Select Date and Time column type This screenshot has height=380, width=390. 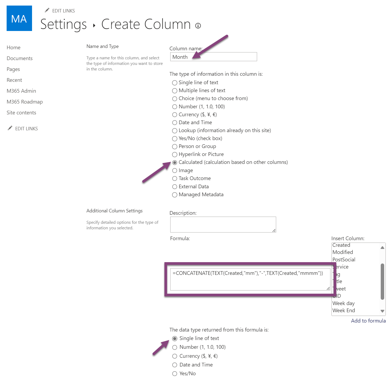(175, 123)
